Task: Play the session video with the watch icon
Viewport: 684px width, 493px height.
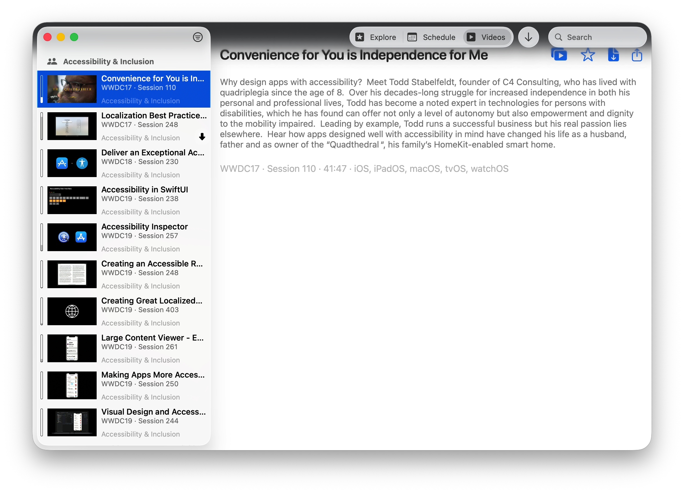Action: 559,55
